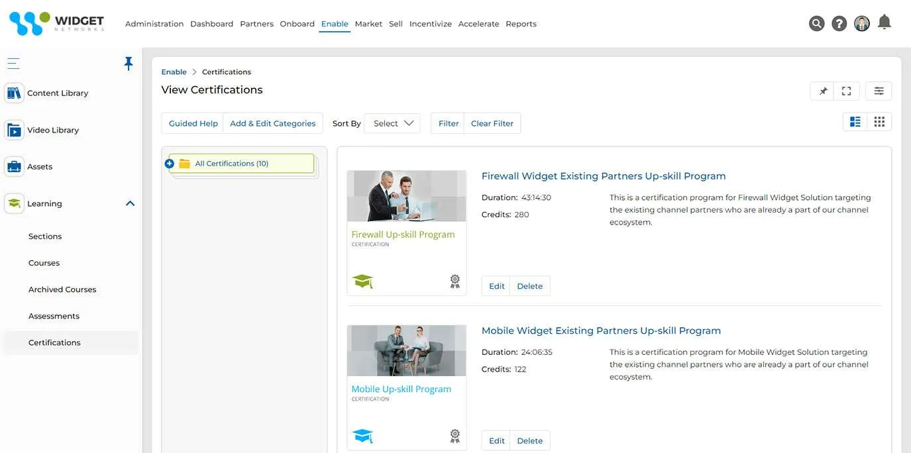Open Mobile Widget Existing Partners Up-skill Program

(x=600, y=330)
